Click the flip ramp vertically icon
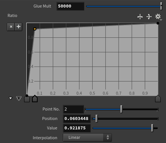166x143 pixels. [x=149, y=17]
